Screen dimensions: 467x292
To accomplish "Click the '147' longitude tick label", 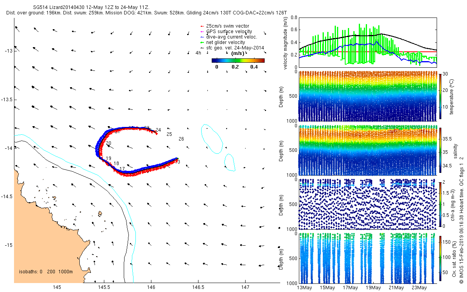I will coord(245,288).
